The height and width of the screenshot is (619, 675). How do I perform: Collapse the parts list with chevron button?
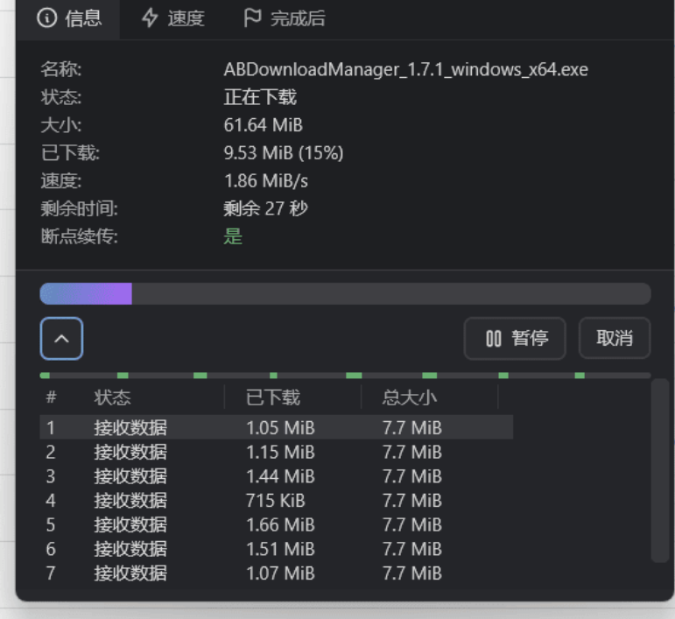click(x=61, y=338)
